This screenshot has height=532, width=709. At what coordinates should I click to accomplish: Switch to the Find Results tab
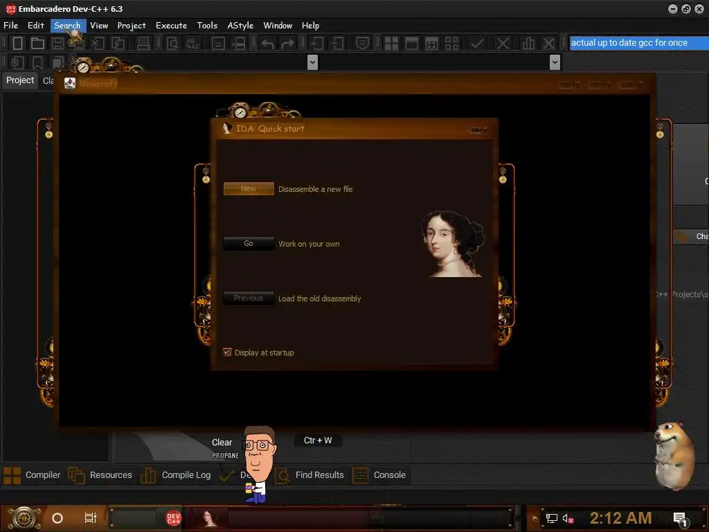click(x=309, y=475)
